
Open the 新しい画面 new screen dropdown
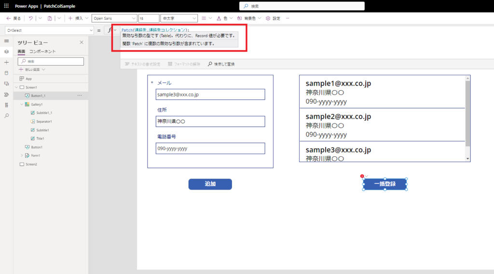[x=32, y=69]
